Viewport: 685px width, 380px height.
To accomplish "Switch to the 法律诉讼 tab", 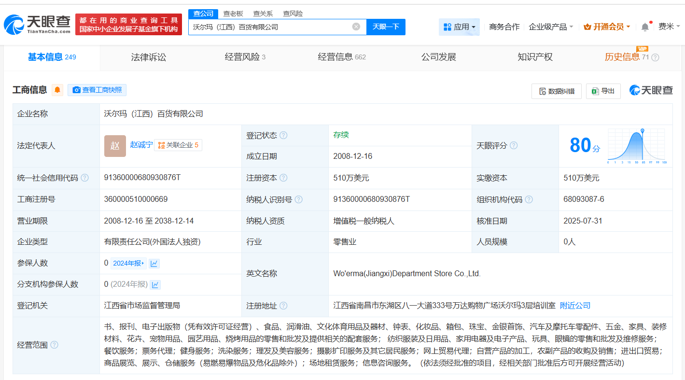I will tap(148, 57).
